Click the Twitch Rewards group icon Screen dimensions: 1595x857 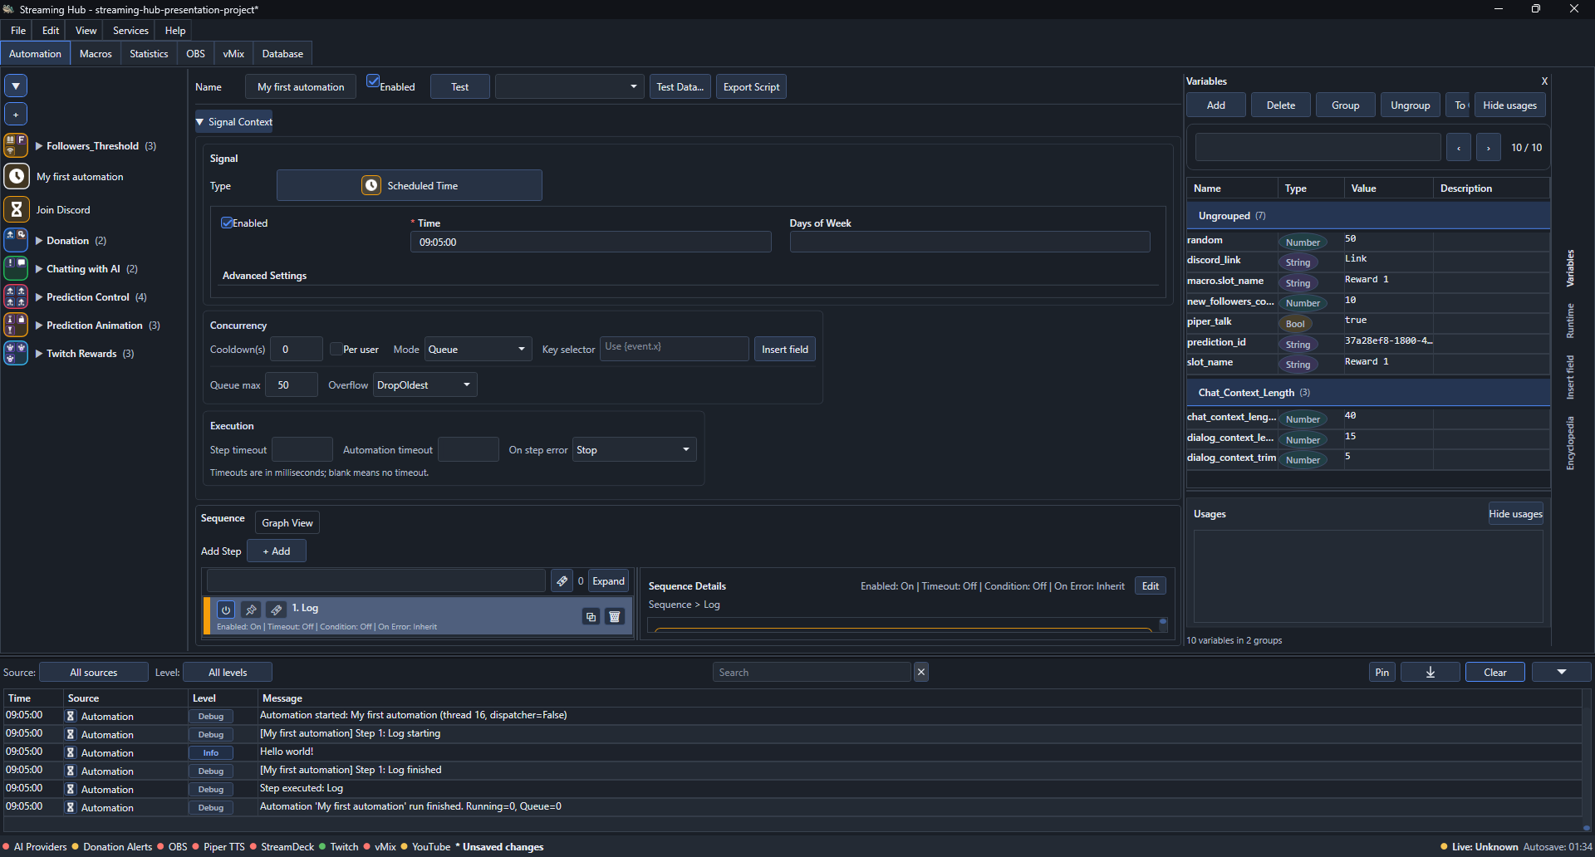pyautogui.click(x=17, y=353)
